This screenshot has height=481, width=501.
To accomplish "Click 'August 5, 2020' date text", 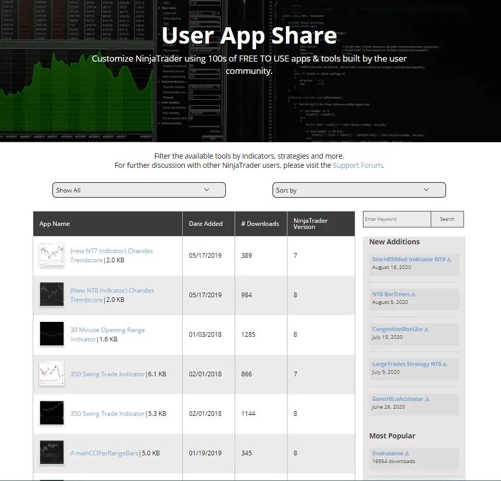I will 390,302.
